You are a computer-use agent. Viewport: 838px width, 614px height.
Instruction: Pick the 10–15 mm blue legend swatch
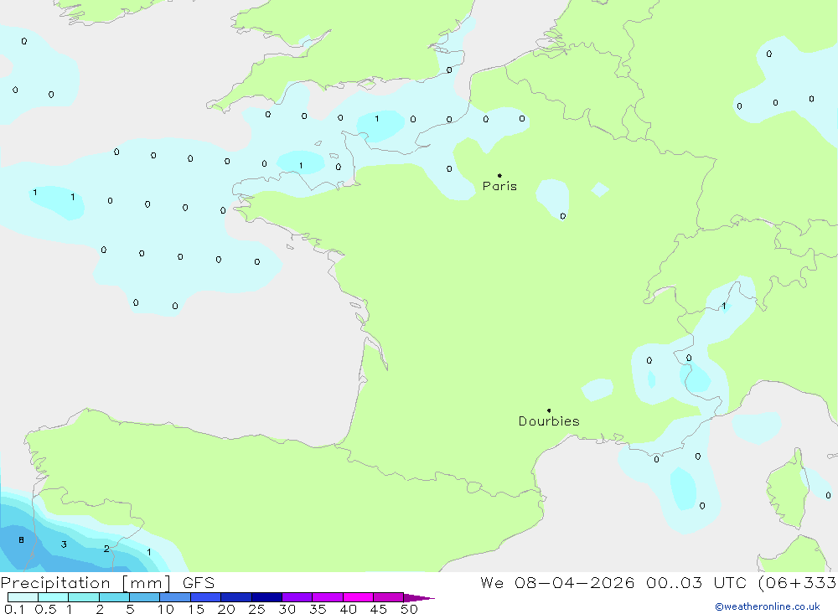(x=175, y=597)
